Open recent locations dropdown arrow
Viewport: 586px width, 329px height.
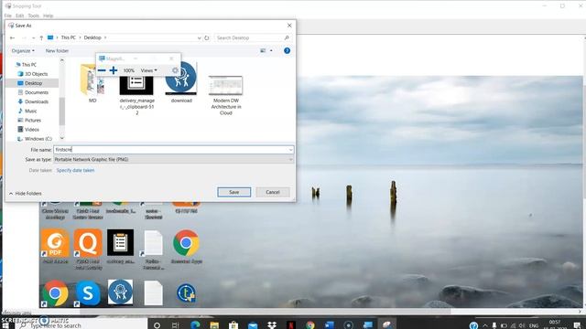click(33, 37)
